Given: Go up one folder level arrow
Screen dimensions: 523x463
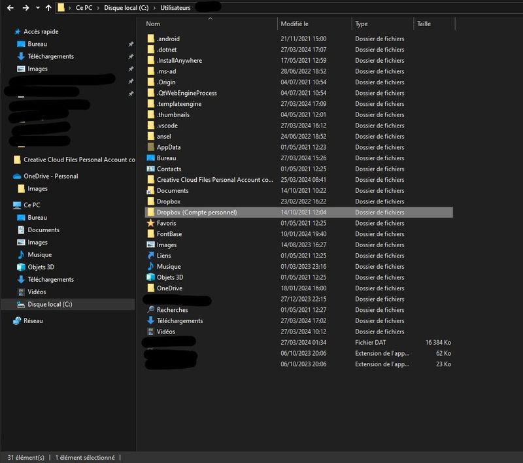Looking at the screenshot, I should point(48,8).
